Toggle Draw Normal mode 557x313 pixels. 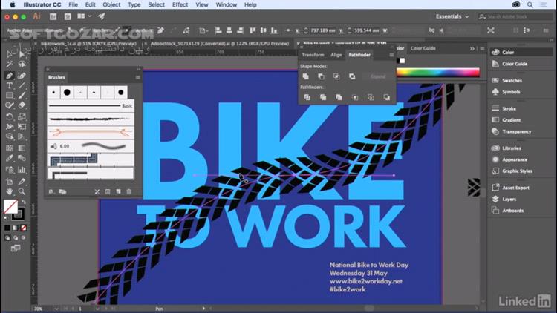pyautogui.click(x=7, y=238)
